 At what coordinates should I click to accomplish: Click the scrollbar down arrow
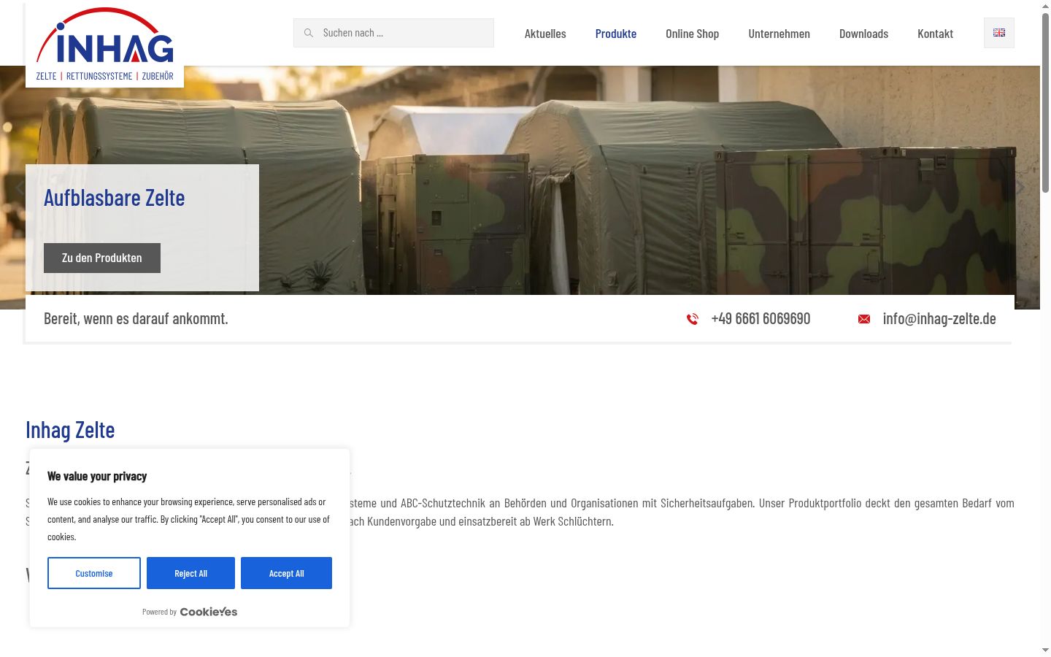coord(1045,650)
